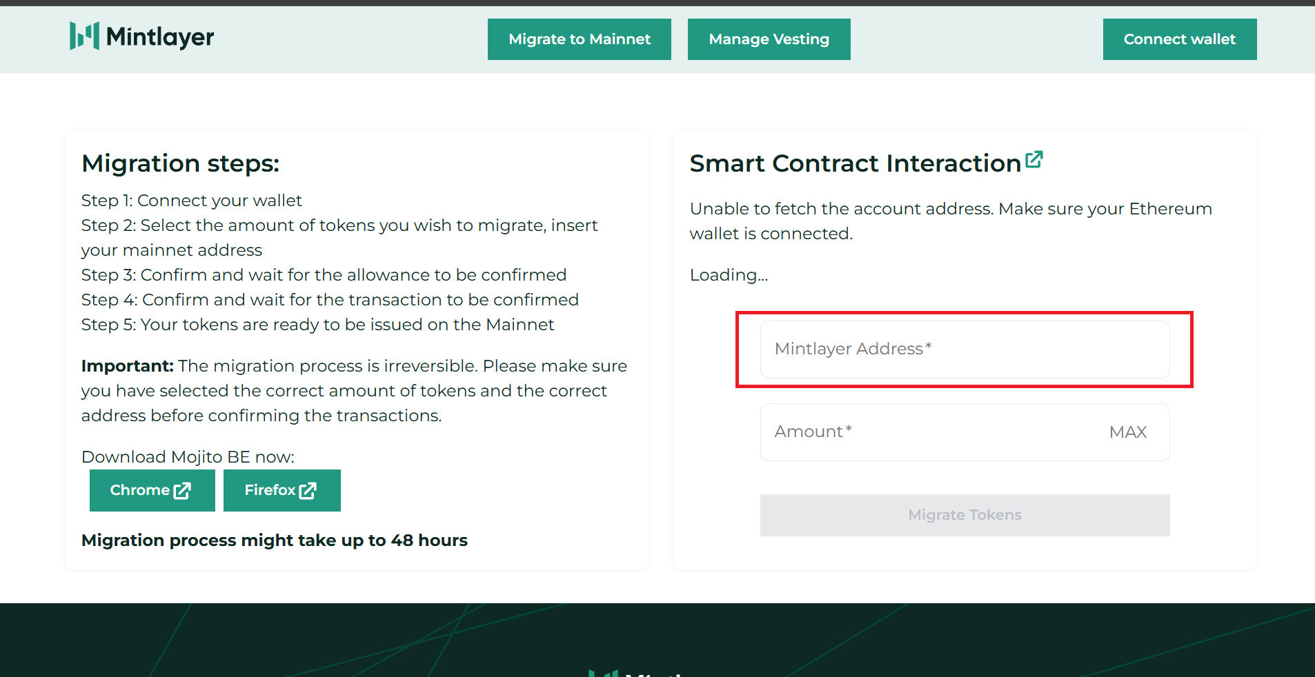Click the Loading... status text

tap(729, 275)
